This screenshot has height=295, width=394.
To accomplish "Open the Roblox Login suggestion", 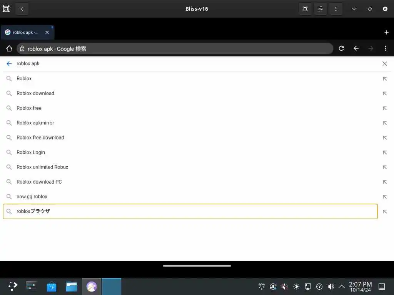I will 190,152.
